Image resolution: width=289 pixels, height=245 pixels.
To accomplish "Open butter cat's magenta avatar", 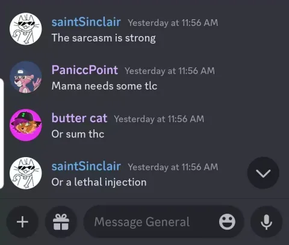I will (26, 125).
